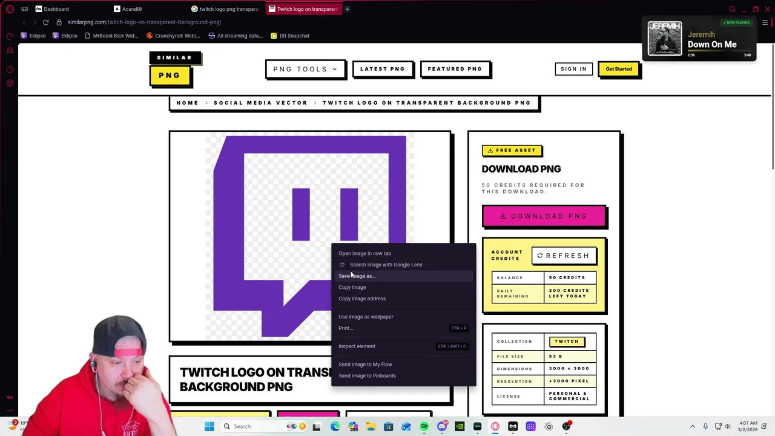Click the REFRESH credits button
775x436 pixels.
[x=563, y=256]
